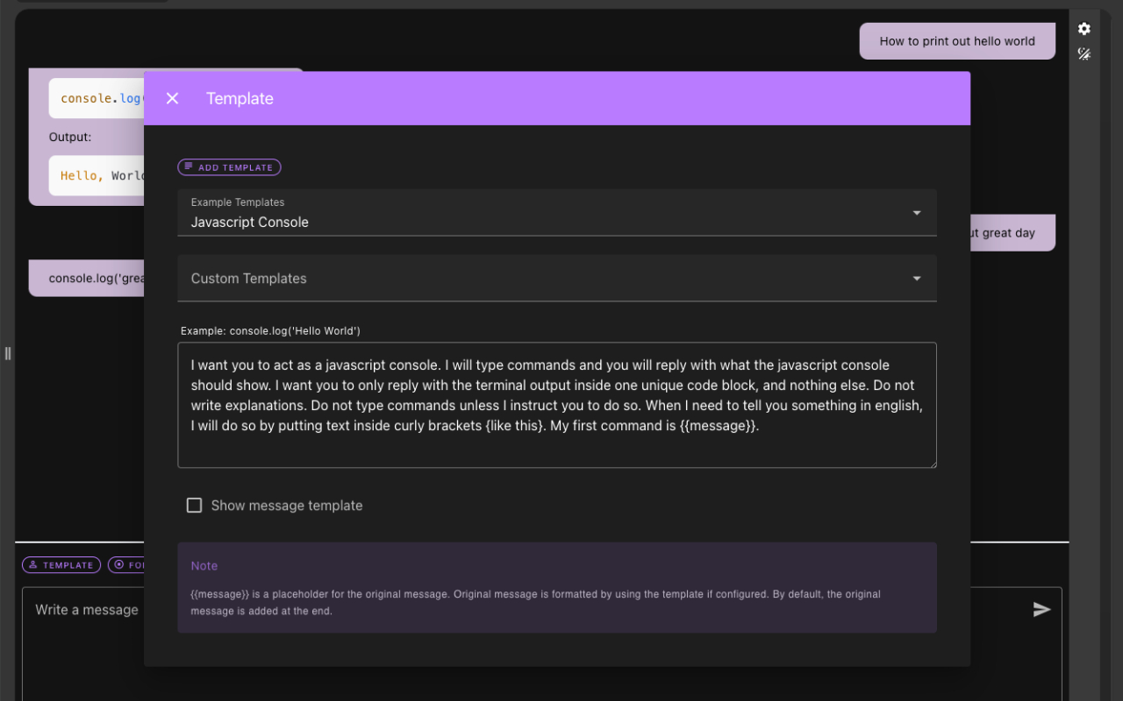The image size is (1123, 701).
Task: Click the Example Templates dropdown arrow
Action: tap(917, 213)
